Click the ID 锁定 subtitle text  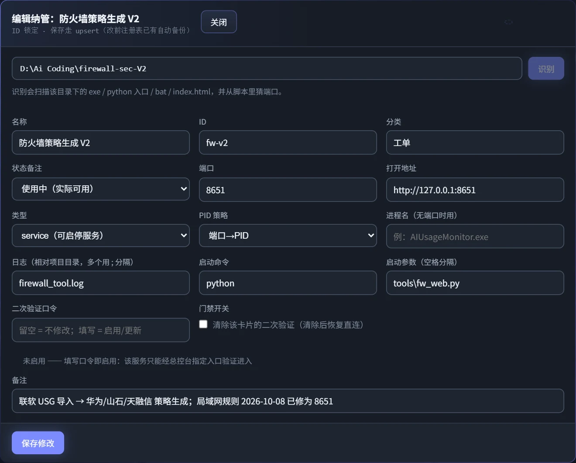point(102,31)
